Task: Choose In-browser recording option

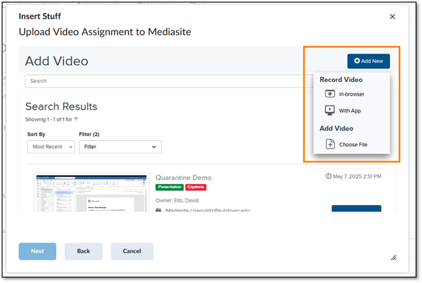Action: click(351, 95)
